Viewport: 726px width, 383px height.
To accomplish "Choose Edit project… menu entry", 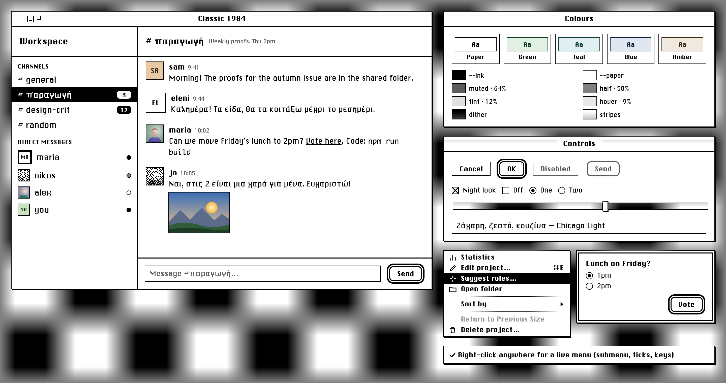I will click(507, 268).
